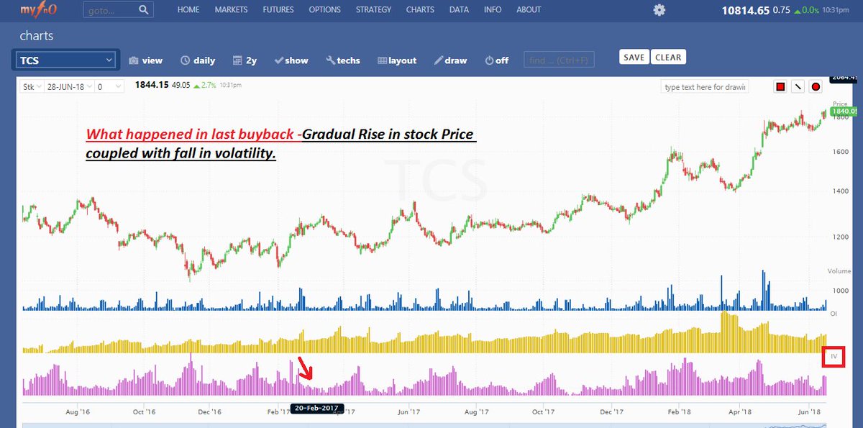The image size is (863, 428).
Task: Click the Dec '17 axis label
Action: click(x=611, y=412)
